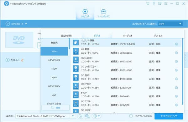188x122 pixels.
Task: Select the HD 1080P profile icon
Action: pyautogui.click(x=76, y=60)
